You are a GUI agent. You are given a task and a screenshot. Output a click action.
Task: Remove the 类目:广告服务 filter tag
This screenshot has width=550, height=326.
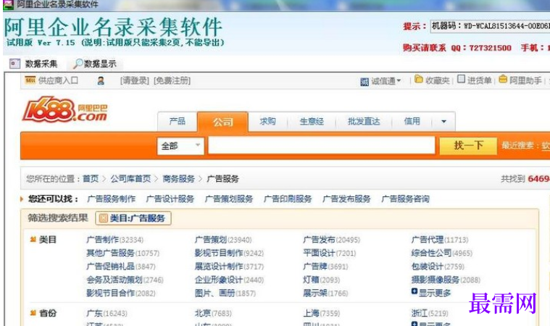[x=103, y=218]
